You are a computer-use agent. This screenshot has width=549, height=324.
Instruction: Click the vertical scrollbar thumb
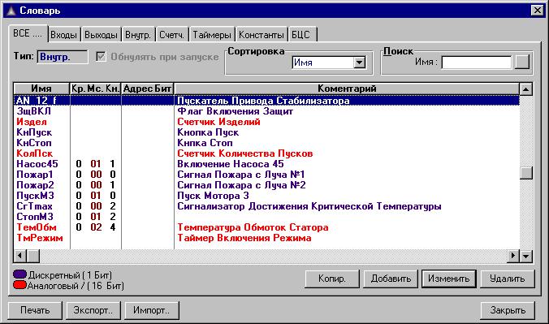[526, 173]
